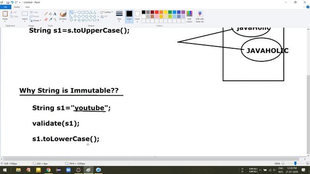Expand the Shapes gallery more arrow
Image resolution: width=310 pixels, height=174 pixels.
(98, 20)
